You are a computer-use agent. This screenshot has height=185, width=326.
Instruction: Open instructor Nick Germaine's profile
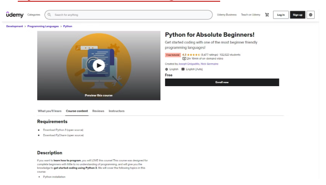[210, 64]
